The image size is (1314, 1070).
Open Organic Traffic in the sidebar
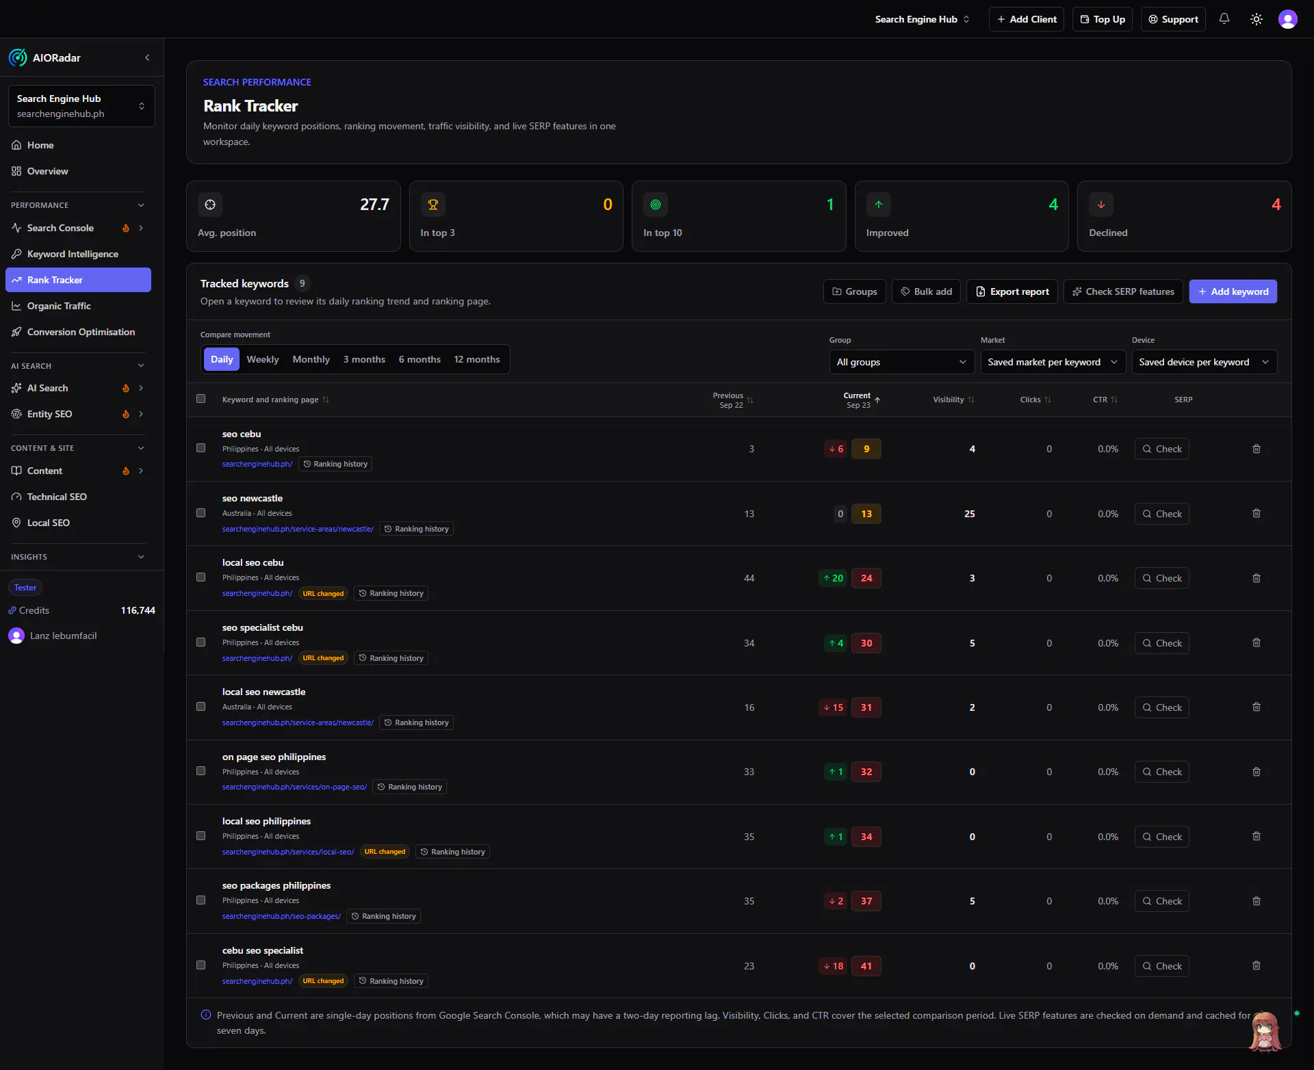tap(78, 306)
